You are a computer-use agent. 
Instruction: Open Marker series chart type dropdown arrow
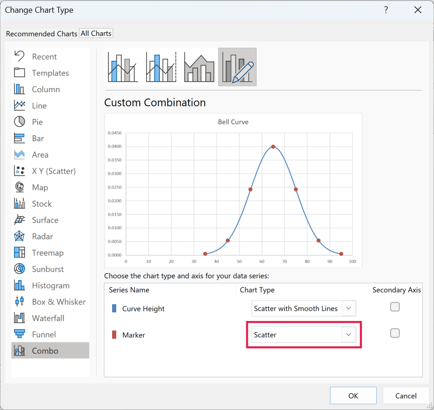coord(349,335)
